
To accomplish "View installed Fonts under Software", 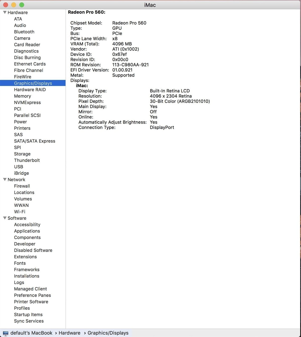I will pos(20,263).
